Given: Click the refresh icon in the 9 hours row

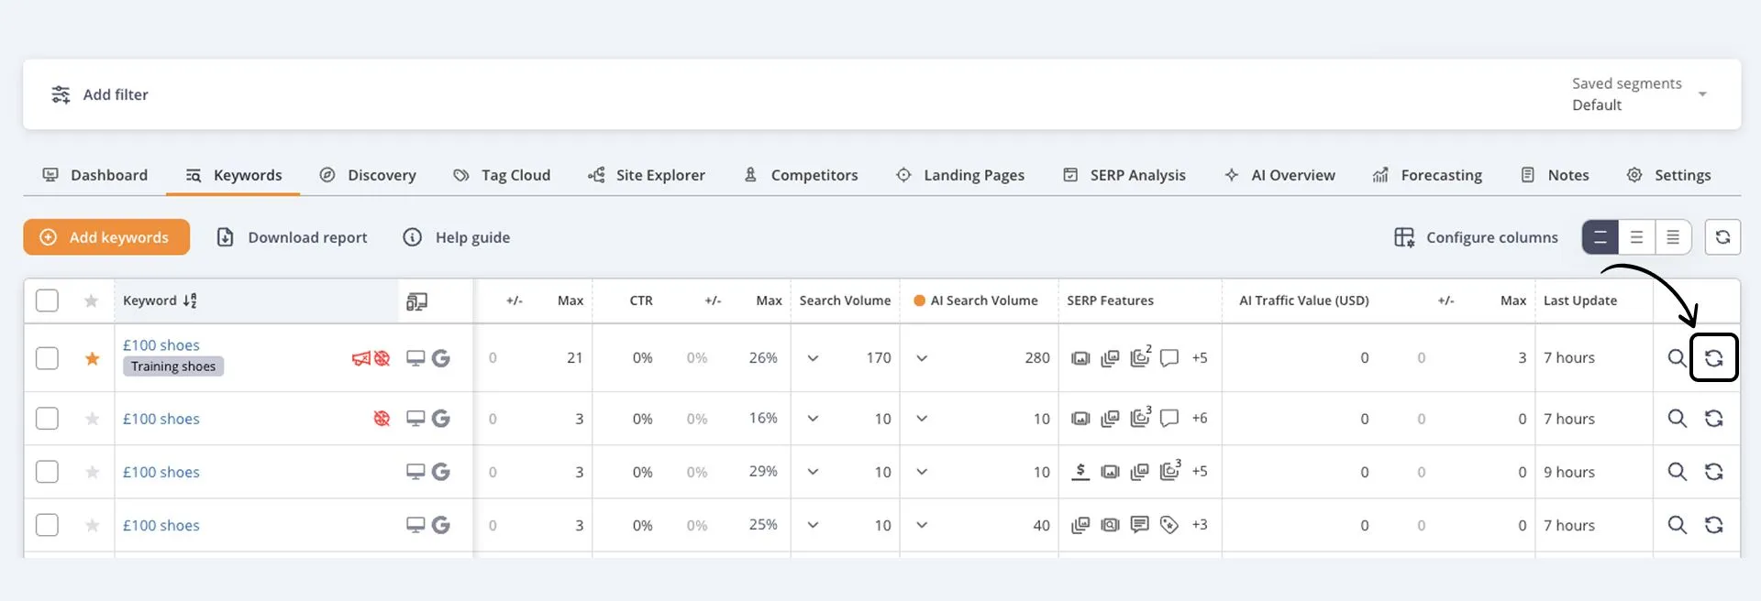Looking at the screenshot, I should [x=1713, y=472].
